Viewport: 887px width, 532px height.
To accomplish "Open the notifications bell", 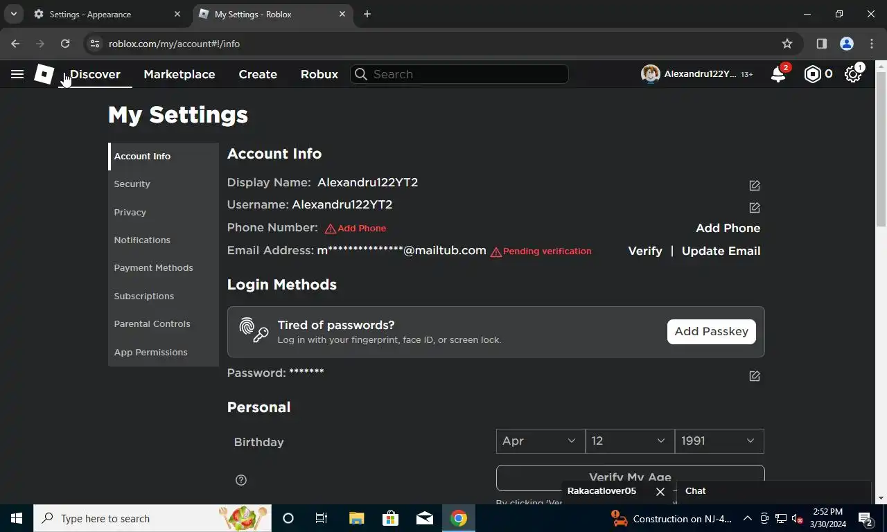I will 778,75.
